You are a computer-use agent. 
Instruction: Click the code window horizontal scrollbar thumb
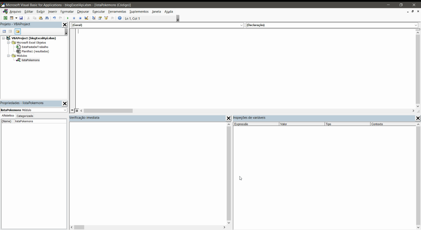tap(108, 111)
